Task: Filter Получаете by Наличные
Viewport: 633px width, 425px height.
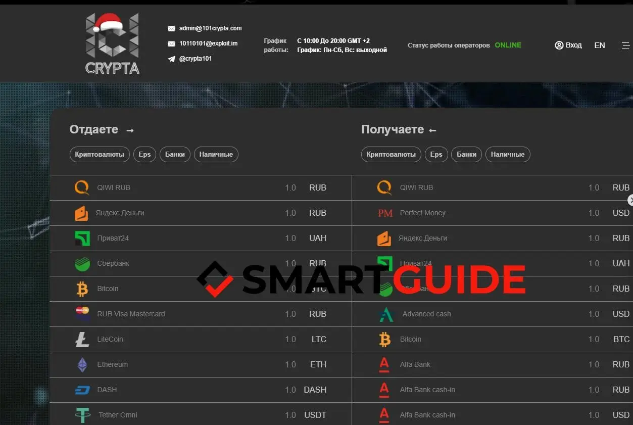Action: 508,155
